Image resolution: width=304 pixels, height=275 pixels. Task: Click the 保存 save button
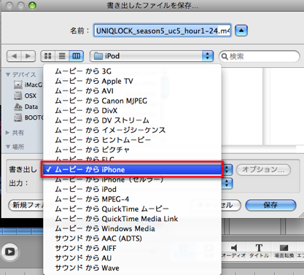[270, 205]
